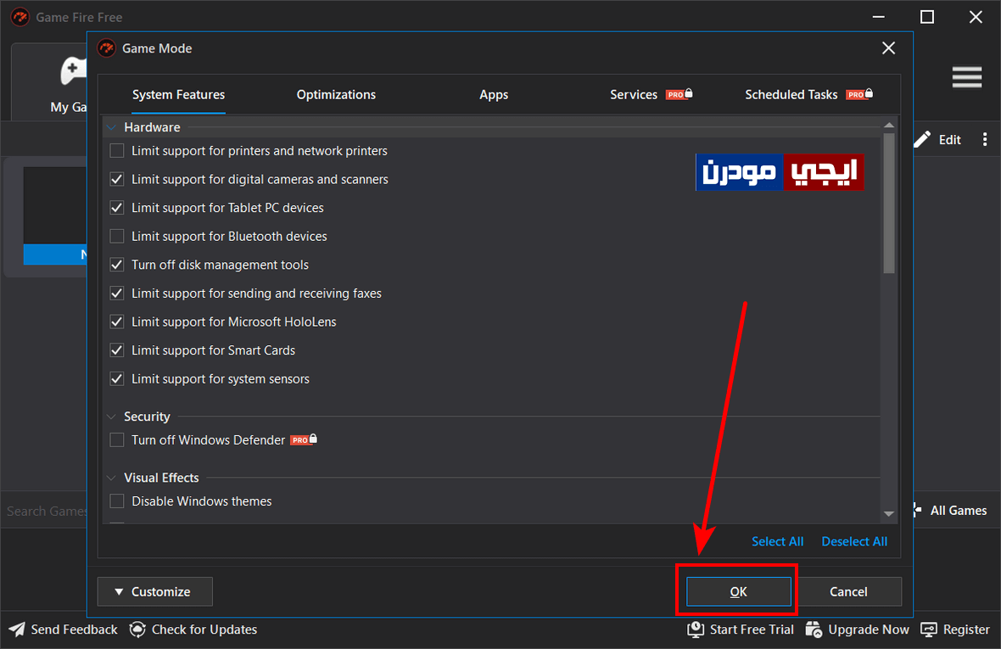
Task: Click the PRO lock badge beside Scheduled Tasks
Action: [860, 94]
